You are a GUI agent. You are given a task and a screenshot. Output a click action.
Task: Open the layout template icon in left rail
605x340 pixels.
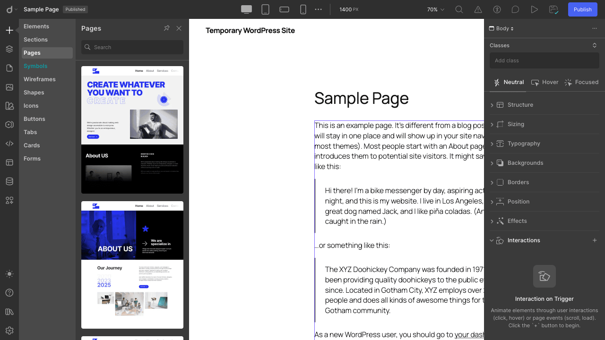9,162
